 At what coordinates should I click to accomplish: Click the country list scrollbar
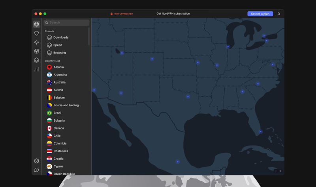pos(88,37)
